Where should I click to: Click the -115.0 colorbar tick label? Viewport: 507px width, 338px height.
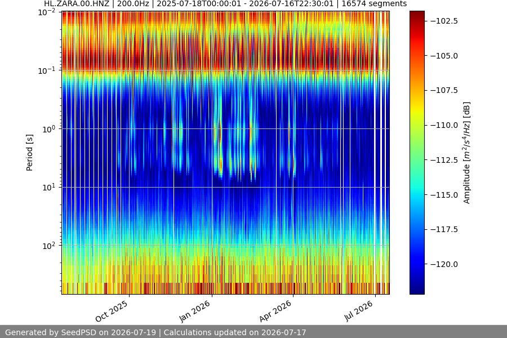pyautogui.click(x=444, y=195)
